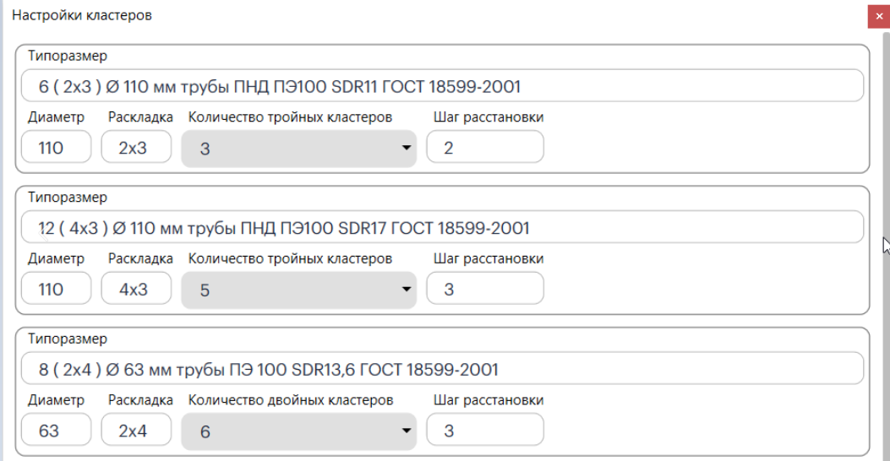Focus the diameter field in the SDR17 group
890x461 pixels.
tap(56, 289)
